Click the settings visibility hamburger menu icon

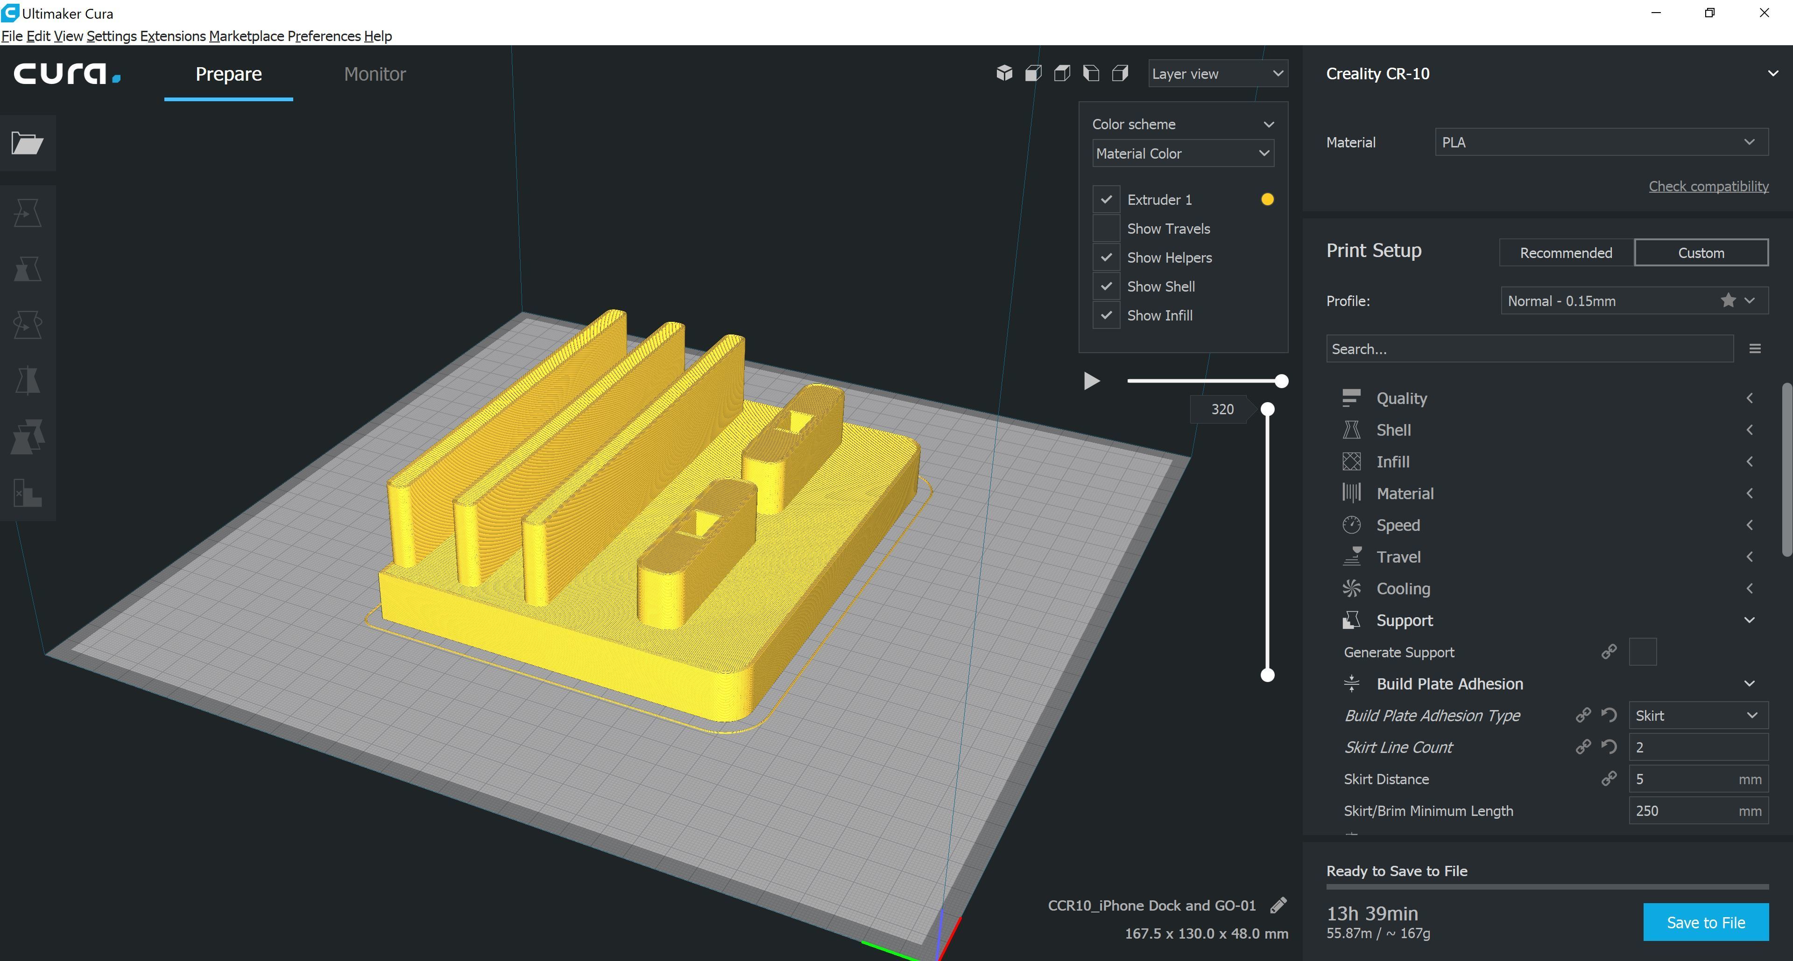[x=1755, y=349]
